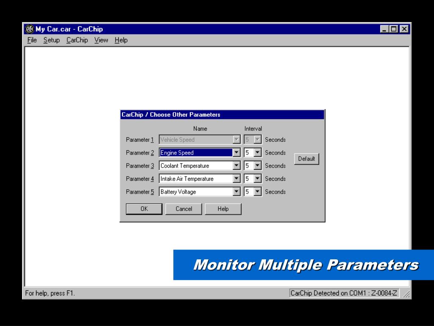Click disabled Vehicle Speed dropdown arrow

coord(236,139)
